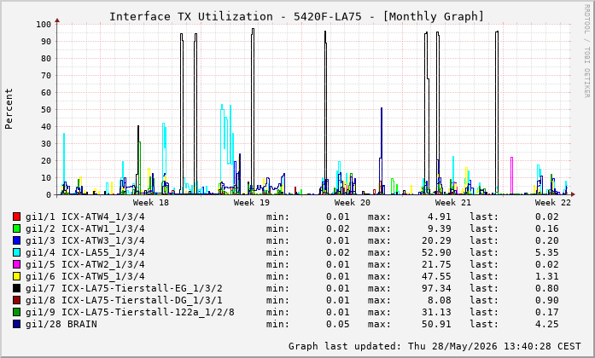Screen dimensions: 595x358
Task: Click max value 52.90 for gi1/4
Action: click(x=436, y=252)
